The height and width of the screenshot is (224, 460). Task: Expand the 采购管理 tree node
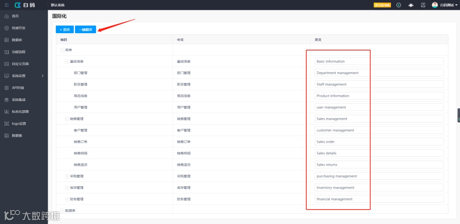pyautogui.click(x=67, y=176)
